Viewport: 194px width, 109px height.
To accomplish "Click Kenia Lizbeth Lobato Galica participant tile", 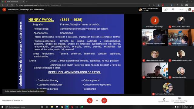I will [x=181, y=21].
